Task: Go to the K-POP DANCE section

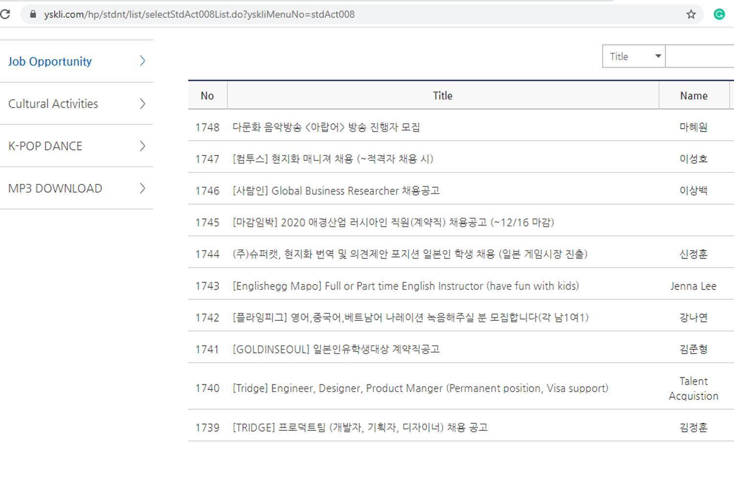Action: click(x=46, y=146)
